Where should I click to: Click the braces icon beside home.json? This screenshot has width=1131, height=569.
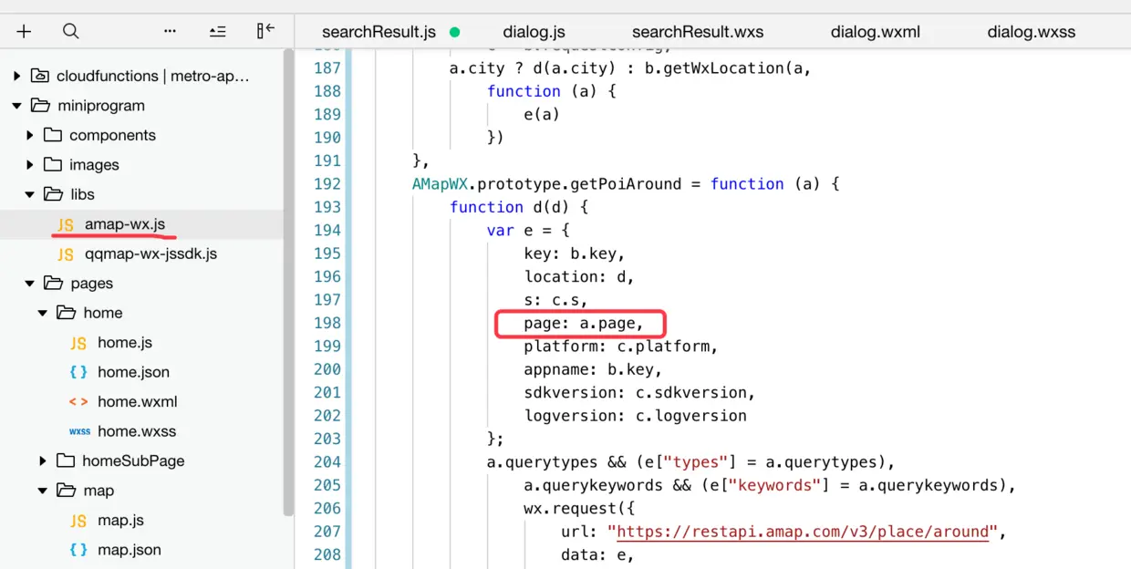(x=79, y=372)
